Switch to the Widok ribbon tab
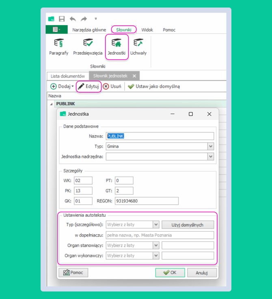Viewport: 272px width, 299px height. click(x=147, y=30)
